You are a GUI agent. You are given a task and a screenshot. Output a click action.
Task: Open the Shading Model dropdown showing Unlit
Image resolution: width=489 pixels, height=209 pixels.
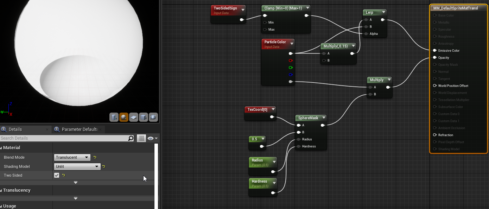click(77, 166)
